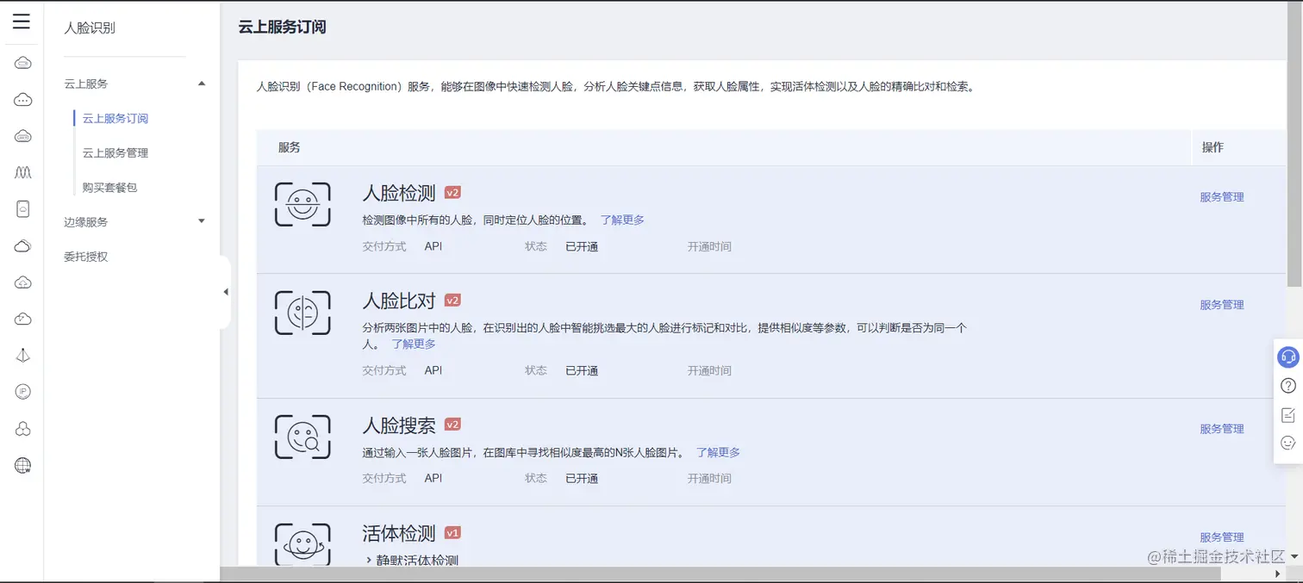
Task: Click the v2 badge next to 人脸比对
Action: [x=452, y=301]
